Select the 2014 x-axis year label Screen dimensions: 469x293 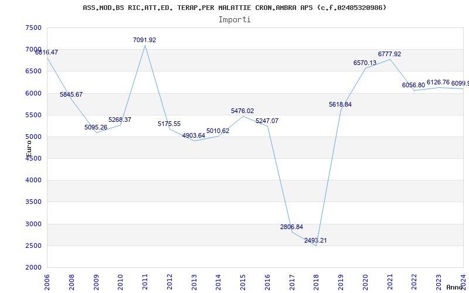click(218, 282)
